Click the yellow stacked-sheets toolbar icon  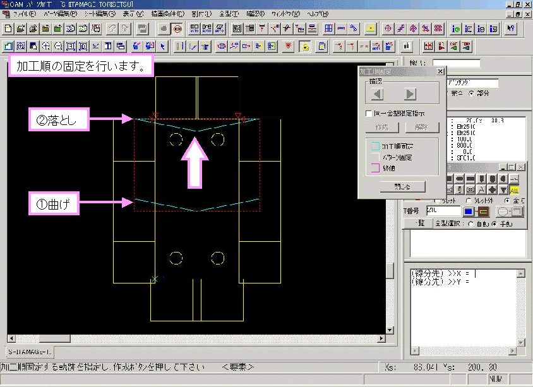(x=371, y=29)
